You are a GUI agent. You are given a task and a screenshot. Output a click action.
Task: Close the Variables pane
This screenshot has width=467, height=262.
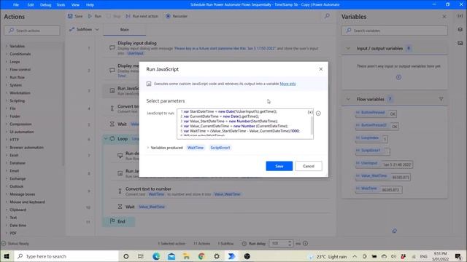[444, 17]
